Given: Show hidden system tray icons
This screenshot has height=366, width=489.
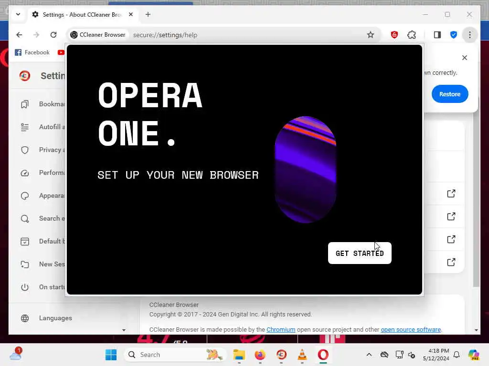Looking at the screenshot, I should 369,355.
